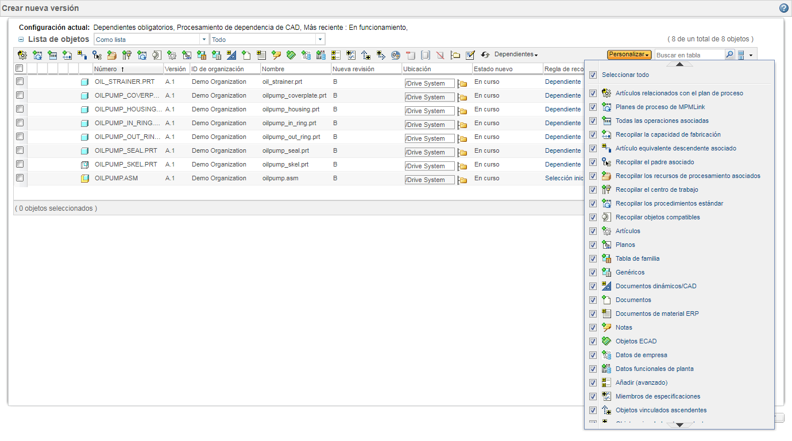This screenshot has height=441, width=792.
Task: Toggle checkbox for Tabla de familia
Action: [x=593, y=258]
